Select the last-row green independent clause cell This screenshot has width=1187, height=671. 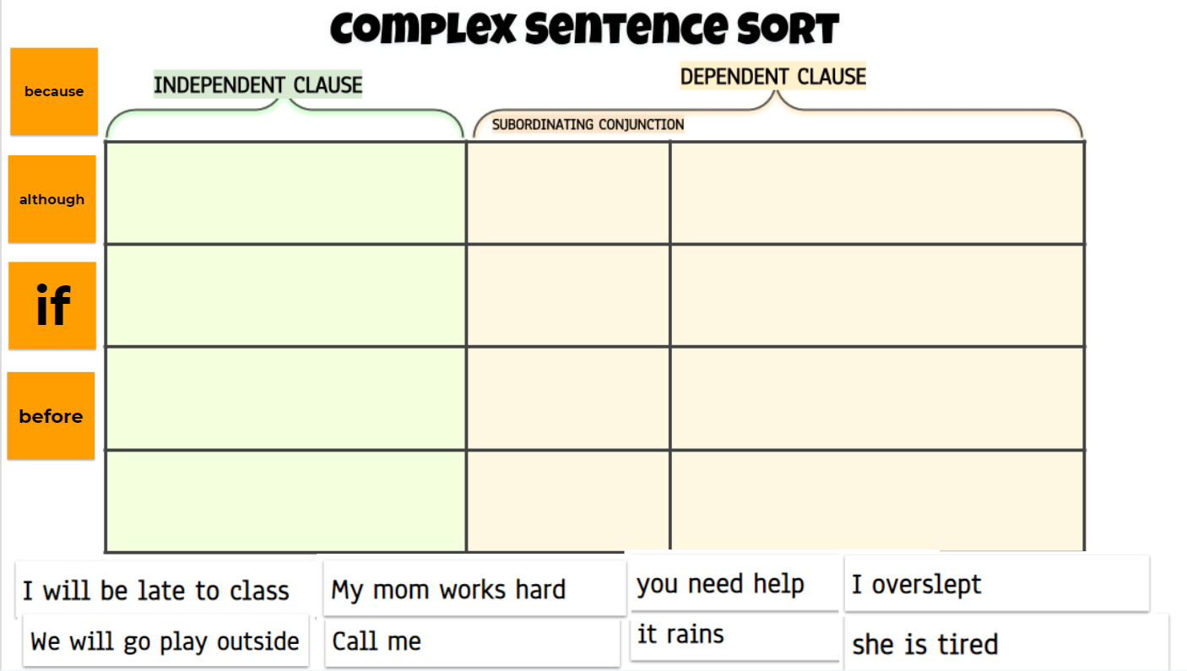[286, 501]
